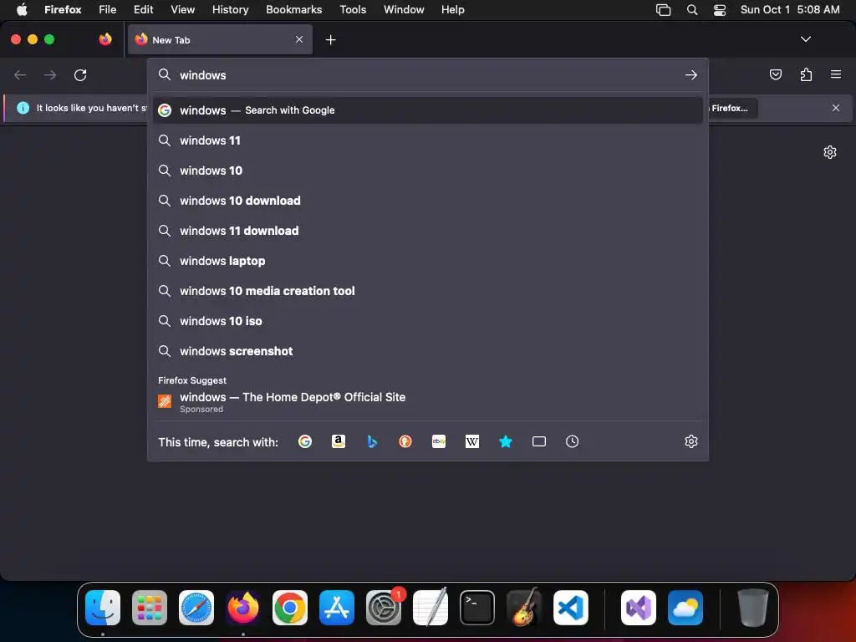856x642 pixels.
Task: Dismiss the info notification bar
Action: pyautogui.click(x=836, y=108)
